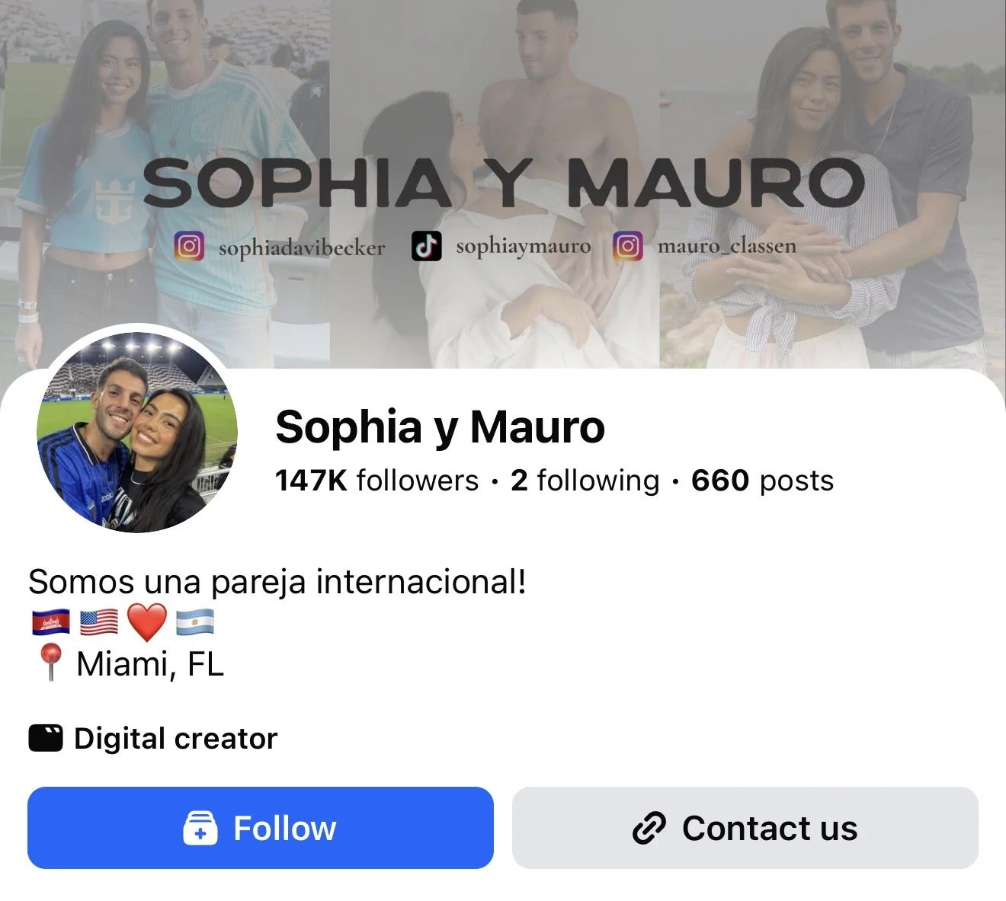Tap the United States flag emoji
This screenshot has height=901, width=1006.
(99, 622)
